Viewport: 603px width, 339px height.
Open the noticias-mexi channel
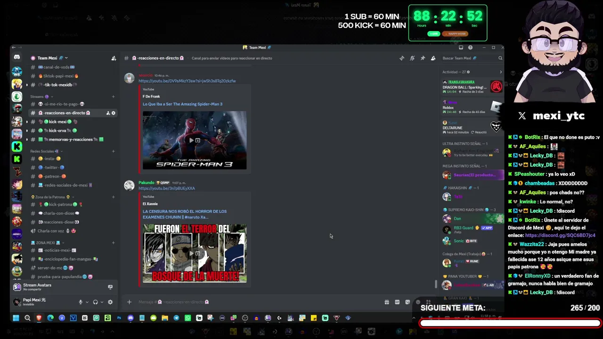pos(73,250)
